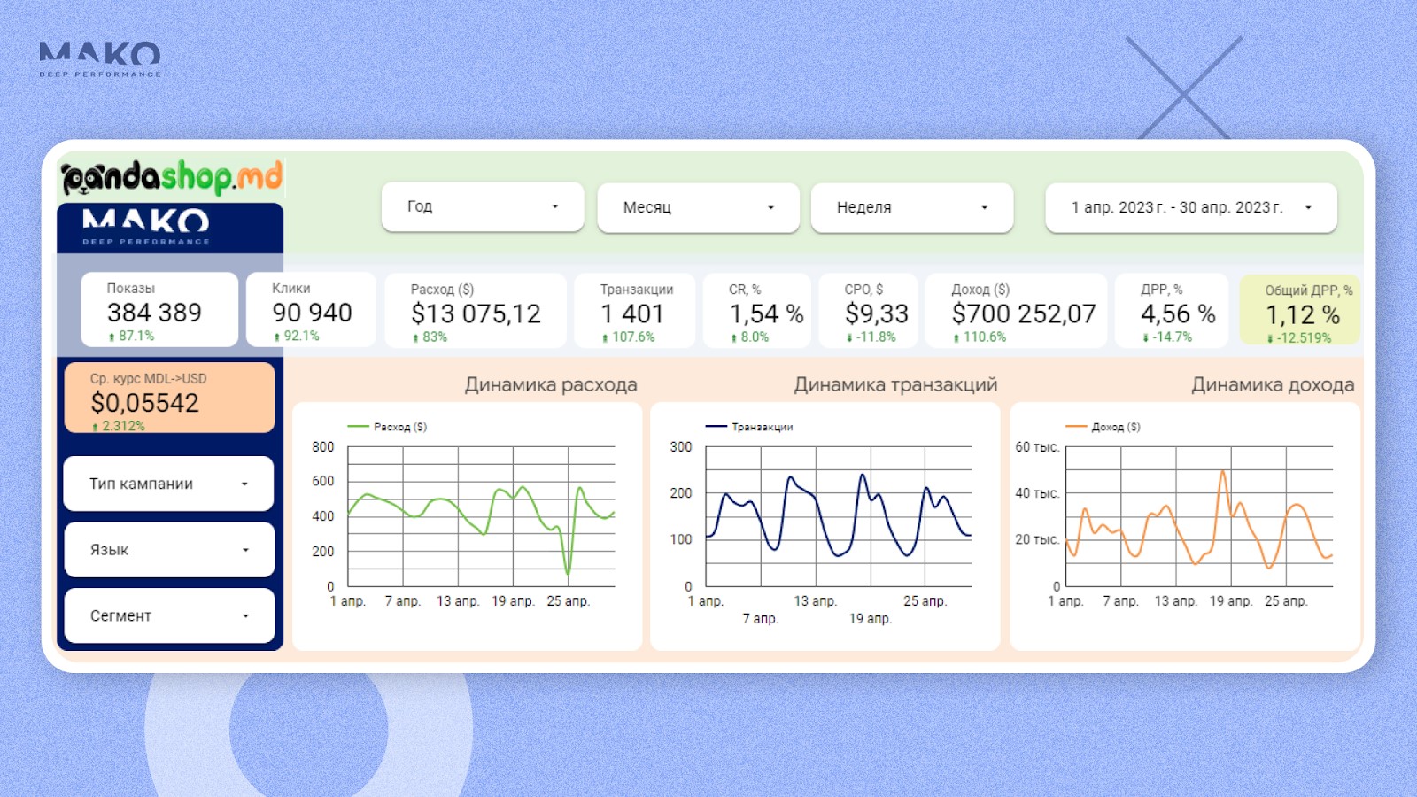Click the orange Доход ($) legend marker
Viewport: 1417px width, 797px height.
(1076, 427)
